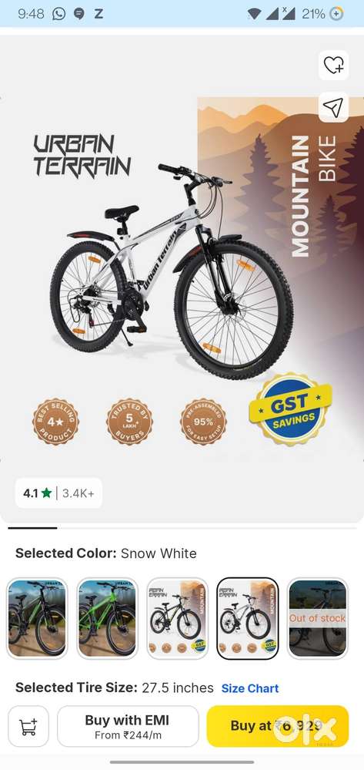Tap the 95% Pre-assembled badge

tap(204, 422)
